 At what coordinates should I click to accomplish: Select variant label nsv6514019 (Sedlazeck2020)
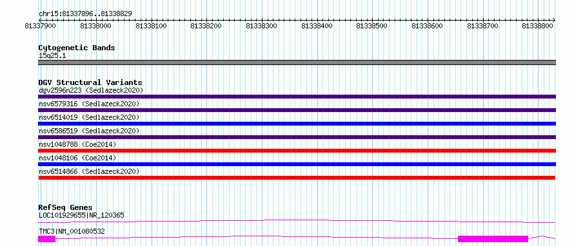[x=89, y=117]
